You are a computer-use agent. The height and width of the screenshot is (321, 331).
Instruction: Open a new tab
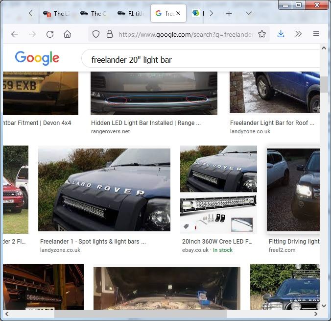point(229,14)
